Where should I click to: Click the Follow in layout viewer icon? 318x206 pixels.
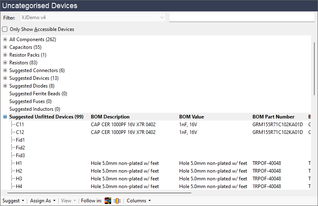click(108, 201)
